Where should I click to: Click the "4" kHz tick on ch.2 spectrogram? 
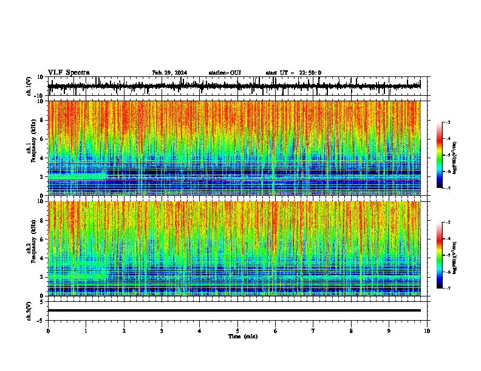[x=43, y=258]
